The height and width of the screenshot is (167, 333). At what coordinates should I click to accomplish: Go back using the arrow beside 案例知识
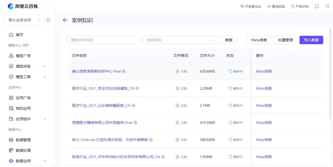coord(65,20)
